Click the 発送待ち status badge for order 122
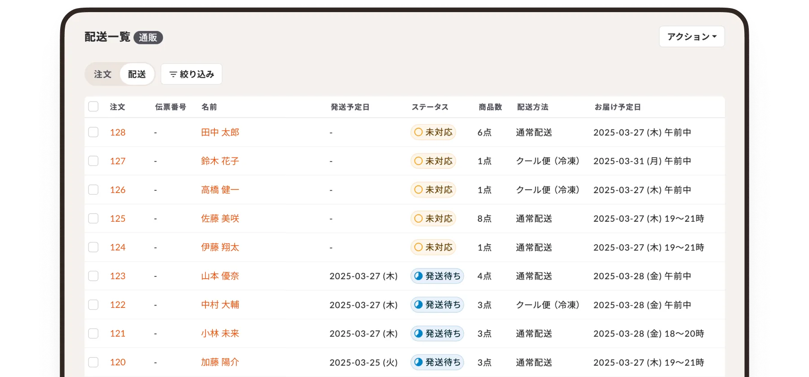The height and width of the screenshot is (377, 809). point(437,305)
